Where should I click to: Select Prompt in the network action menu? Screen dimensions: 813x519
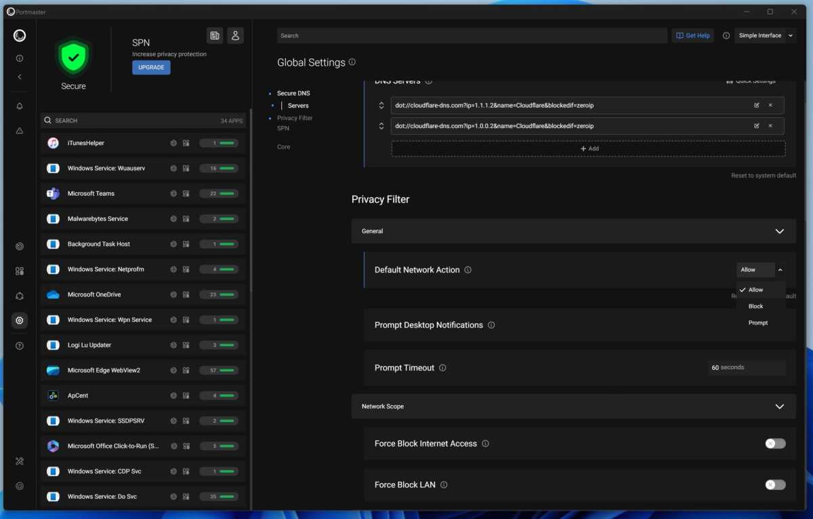tap(761, 323)
